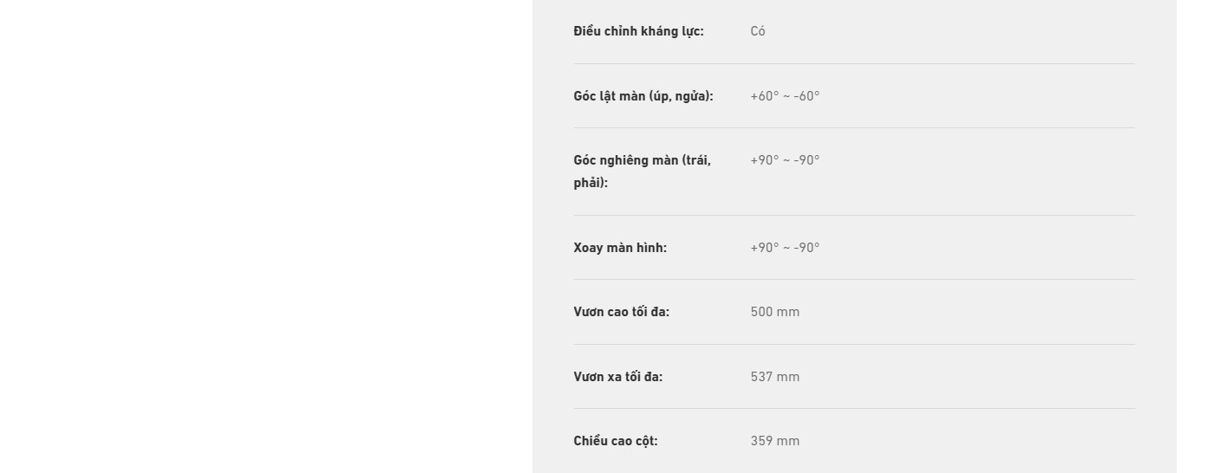Click the 'Góc lật màn (úp, ngửa):' label
This screenshot has height=473, width=1220.
pos(643,96)
